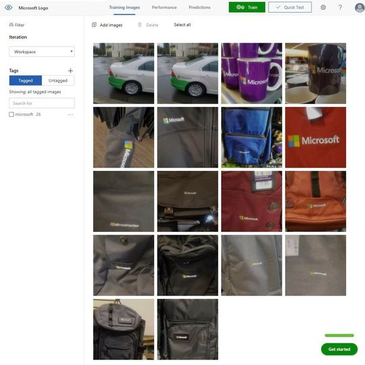Click the Microsoft Logo project name

[33, 8]
